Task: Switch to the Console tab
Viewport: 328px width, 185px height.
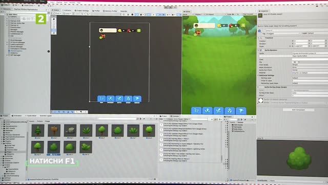Action: pos(174,116)
